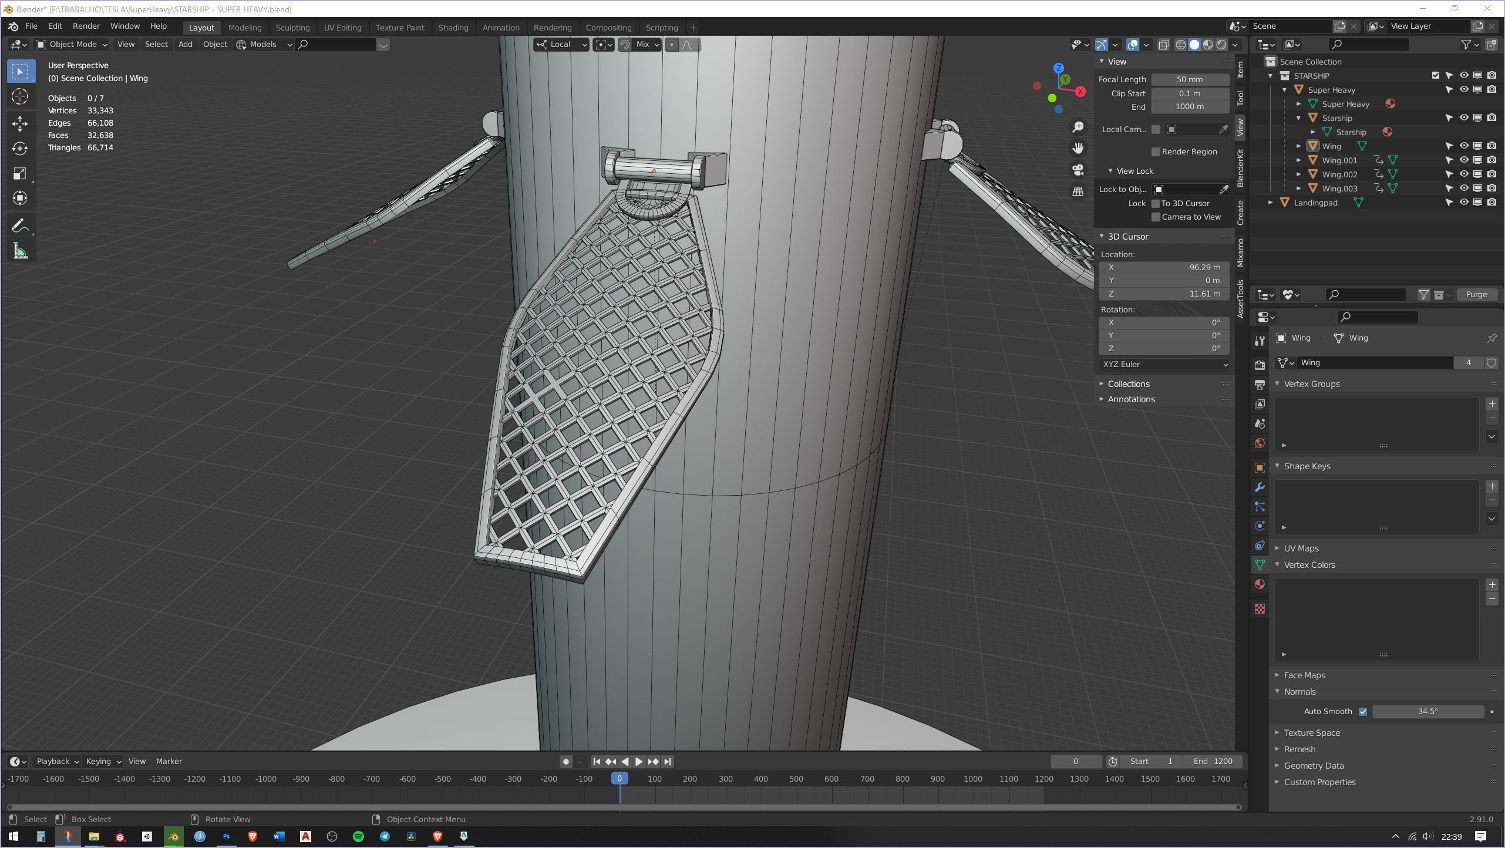Switch to the Shading workspace tab

pyautogui.click(x=453, y=28)
